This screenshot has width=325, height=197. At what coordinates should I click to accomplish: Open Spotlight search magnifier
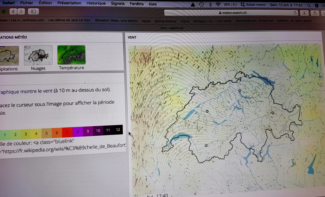coord(309,5)
